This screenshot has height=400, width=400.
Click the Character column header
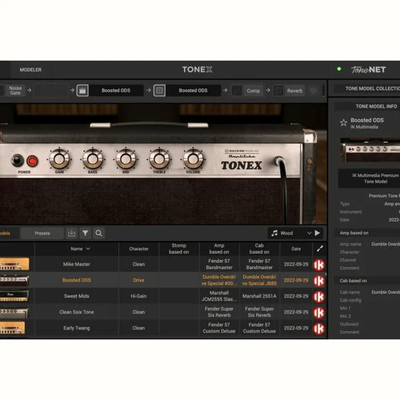coord(138,249)
